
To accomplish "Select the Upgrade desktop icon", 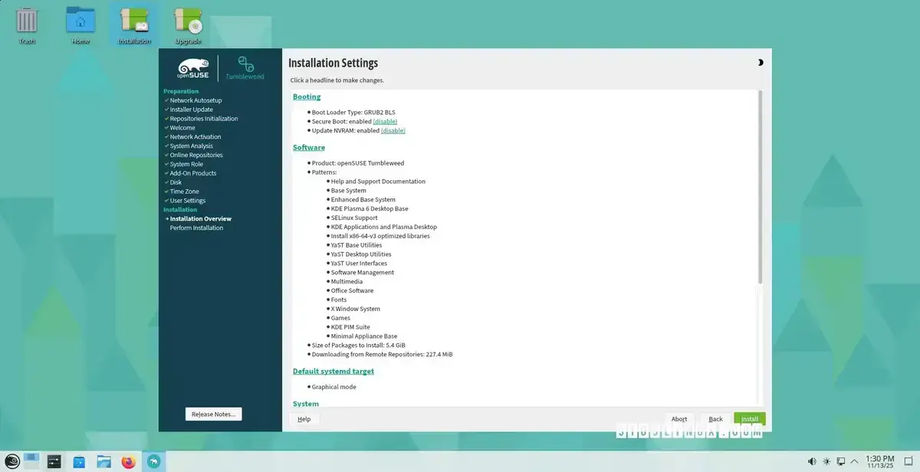I will [188, 25].
